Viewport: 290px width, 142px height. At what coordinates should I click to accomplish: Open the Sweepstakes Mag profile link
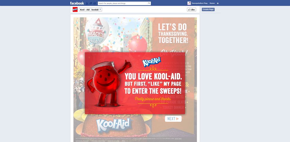click(x=199, y=3)
